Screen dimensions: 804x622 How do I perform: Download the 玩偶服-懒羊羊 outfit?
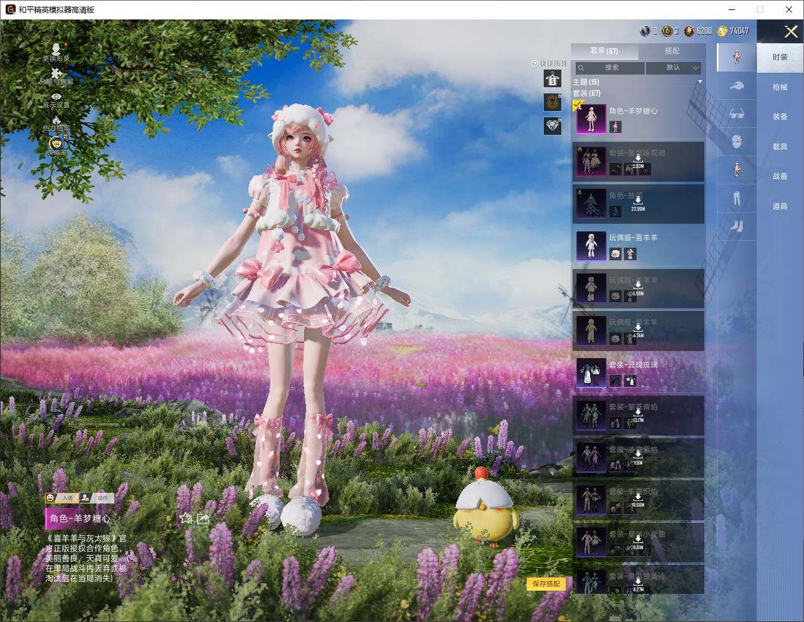(638, 330)
